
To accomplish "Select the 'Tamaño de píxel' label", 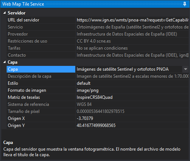I will pyautogui.click(x=24, y=111).
